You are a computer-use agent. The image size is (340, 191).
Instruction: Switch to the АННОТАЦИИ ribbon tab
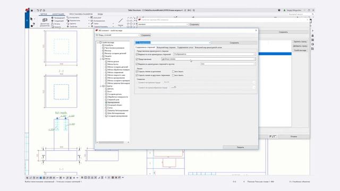tap(58, 14)
